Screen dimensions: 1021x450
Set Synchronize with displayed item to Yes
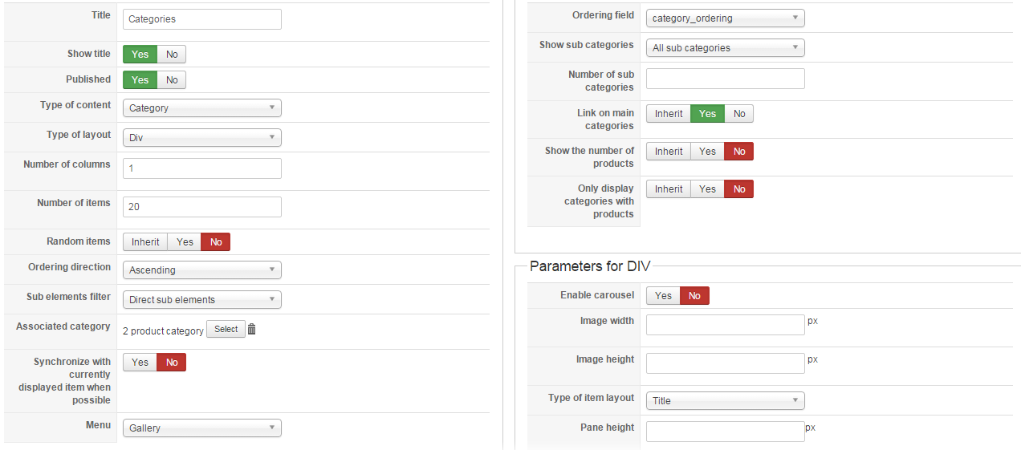(x=140, y=363)
